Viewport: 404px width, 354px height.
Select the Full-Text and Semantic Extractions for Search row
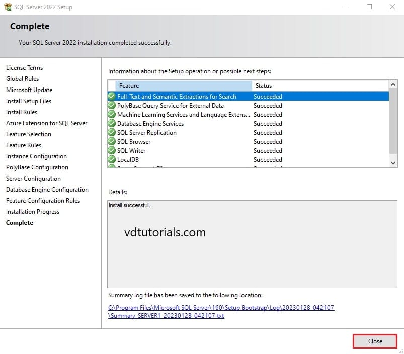tap(248, 96)
